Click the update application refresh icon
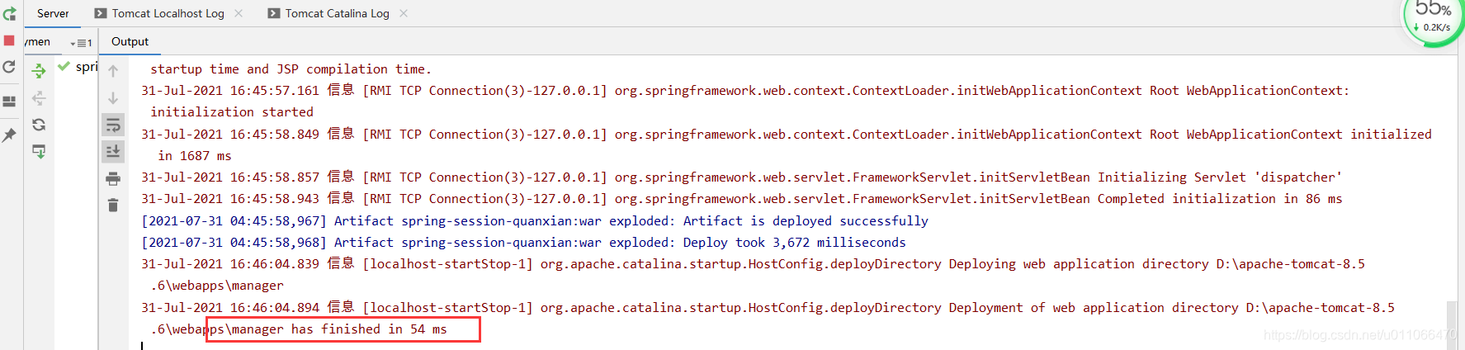Viewport: 1465px width, 350px height. [9, 67]
